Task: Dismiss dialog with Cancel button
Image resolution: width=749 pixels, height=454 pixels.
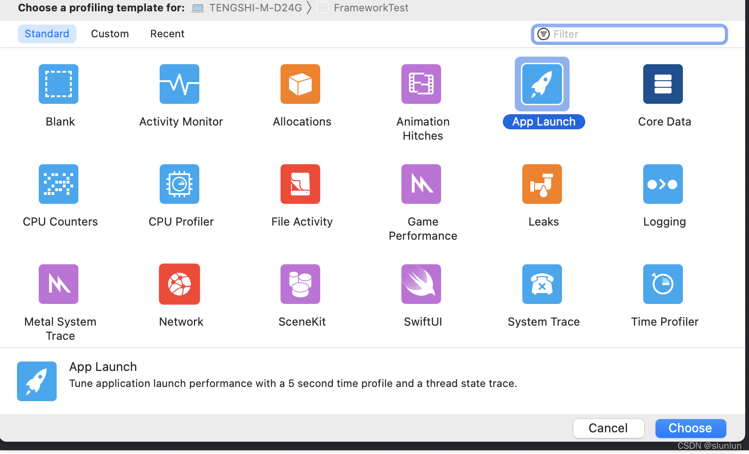Action: (x=608, y=428)
